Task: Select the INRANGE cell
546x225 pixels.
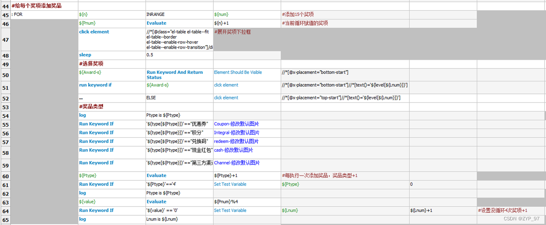Action: point(179,15)
